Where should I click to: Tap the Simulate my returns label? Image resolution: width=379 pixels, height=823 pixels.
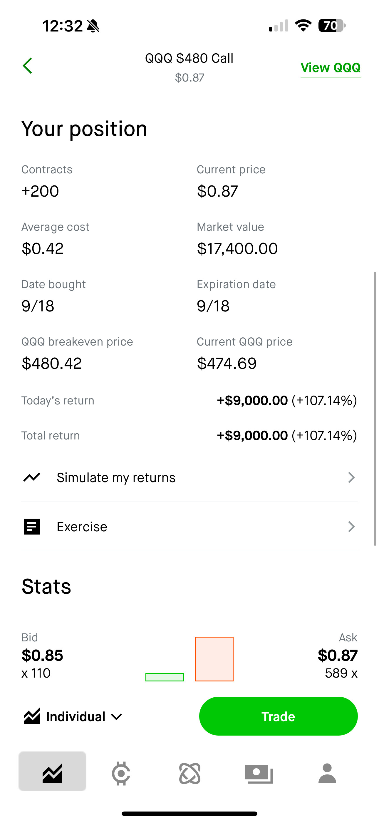click(116, 477)
